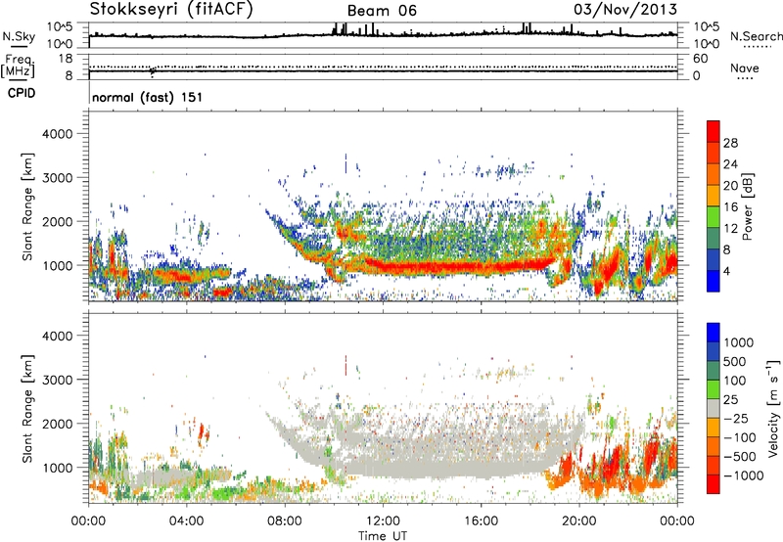783x542 pixels.
Task: Click the N.Sky axis label
Action: [x=19, y=36]
